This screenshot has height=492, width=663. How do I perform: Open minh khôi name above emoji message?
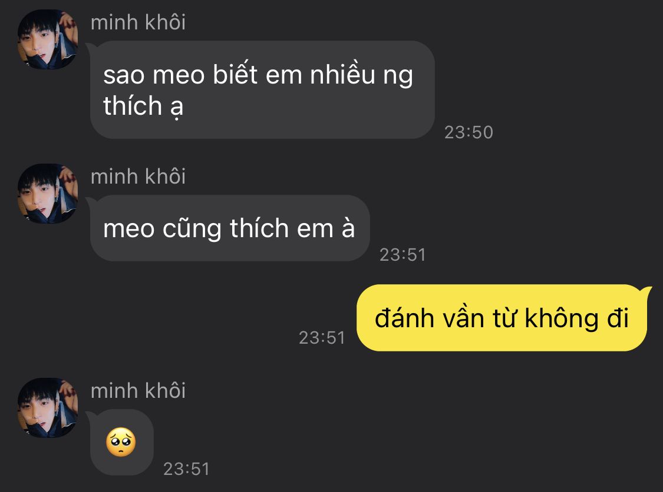click(138, 391)
